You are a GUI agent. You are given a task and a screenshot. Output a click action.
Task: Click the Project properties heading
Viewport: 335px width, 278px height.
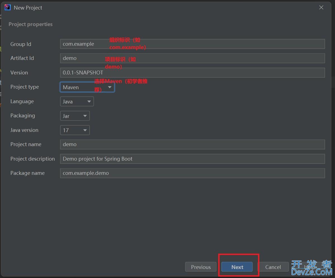(30, 24)
